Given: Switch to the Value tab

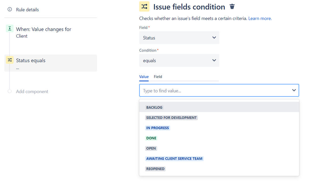Looking at the screenshot, I should 144,77.
